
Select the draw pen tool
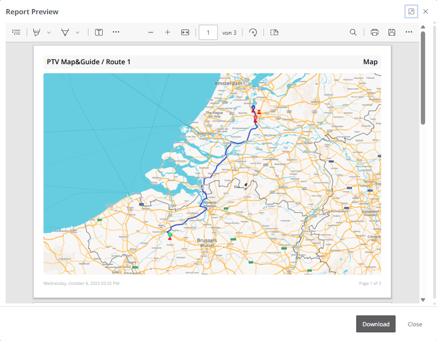(x=65, y=32)
